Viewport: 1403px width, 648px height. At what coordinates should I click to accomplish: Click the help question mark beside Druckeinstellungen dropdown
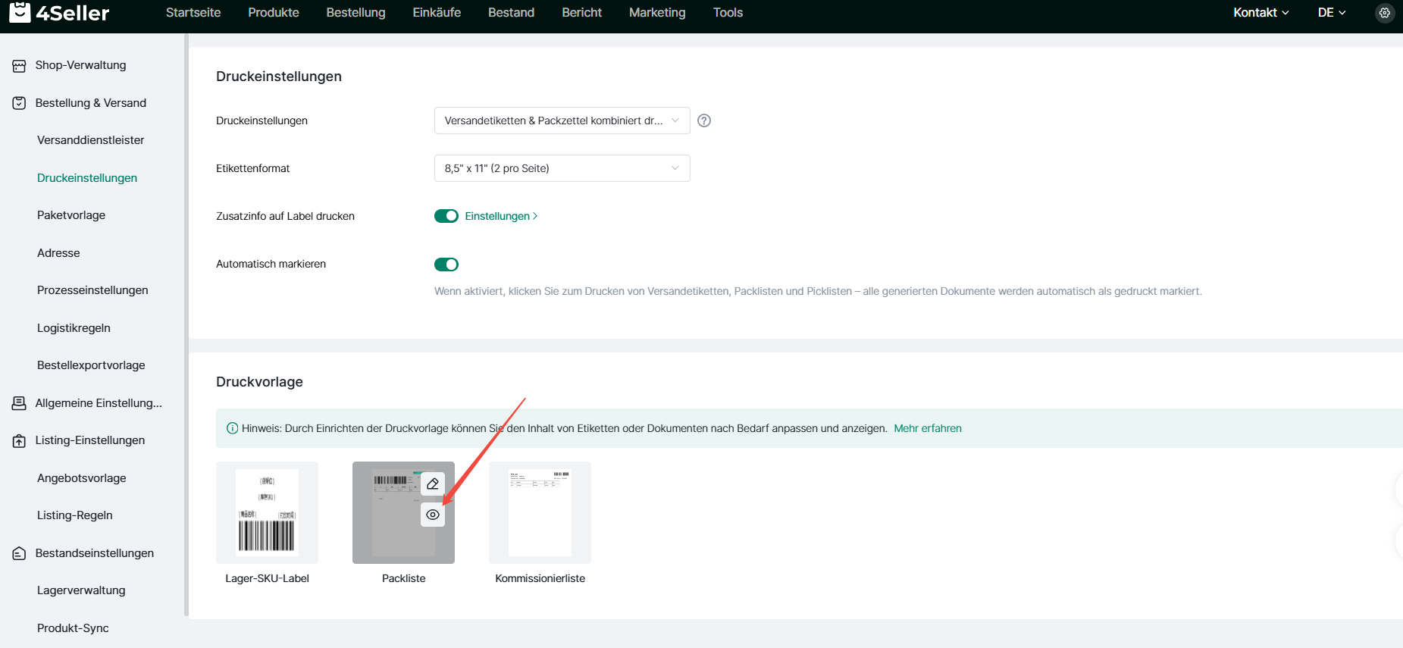[704, 121]
